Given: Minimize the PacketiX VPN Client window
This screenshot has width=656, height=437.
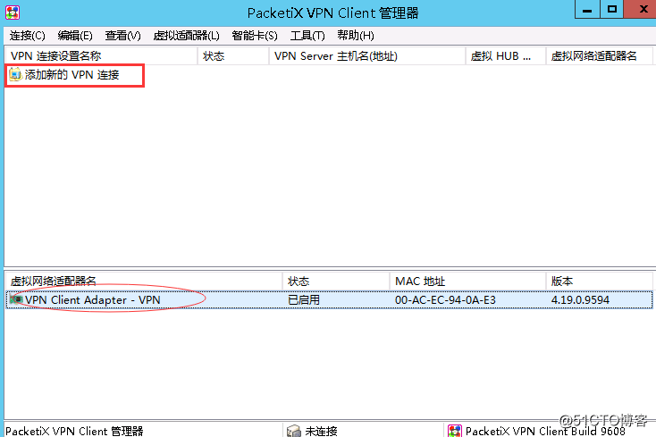Looking at the screenshot, I should (587, 9).
